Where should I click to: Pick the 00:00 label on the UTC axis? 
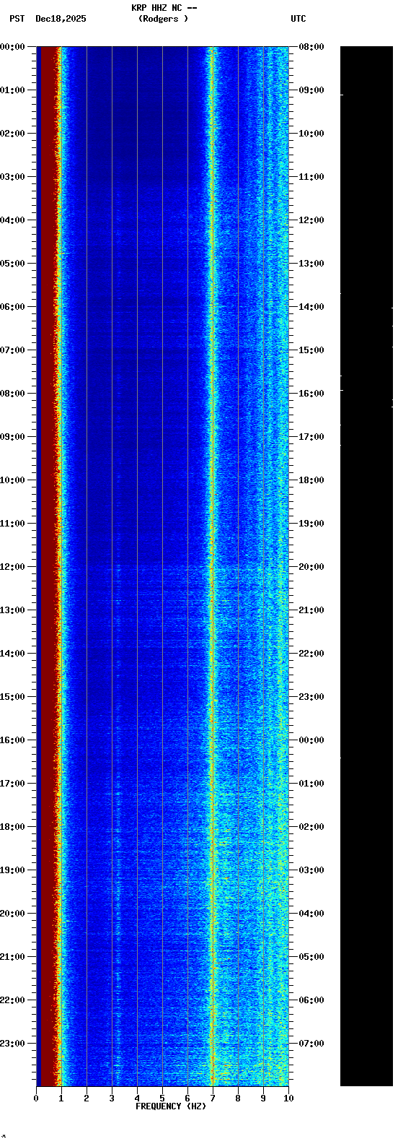pyautogui.click(x=311, y=740)
